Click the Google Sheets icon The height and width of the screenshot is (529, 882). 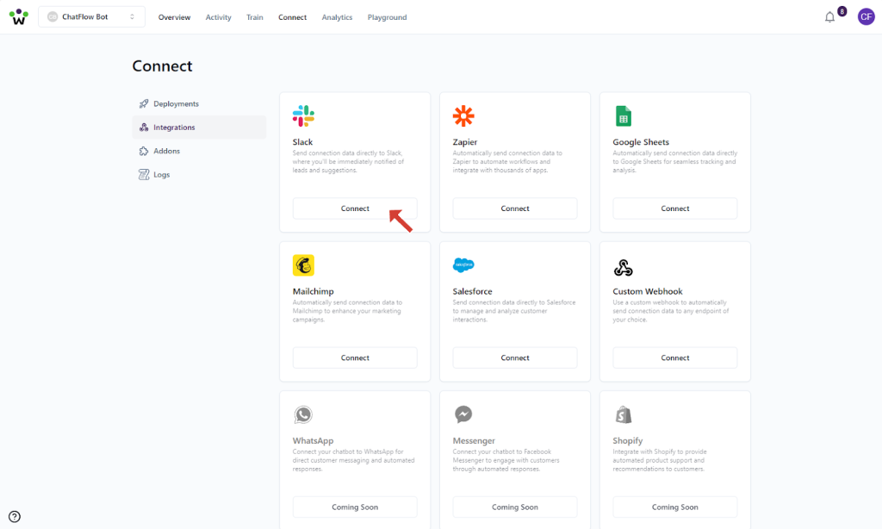(x=624, y=116)
